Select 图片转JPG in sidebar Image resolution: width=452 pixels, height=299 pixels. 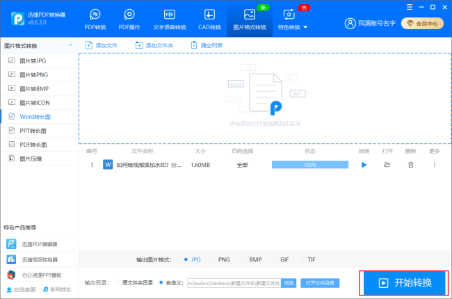coord(39,60)
